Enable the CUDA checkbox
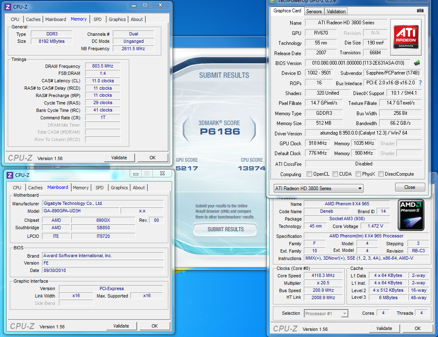The image size is (438, 337). (335, 174)
